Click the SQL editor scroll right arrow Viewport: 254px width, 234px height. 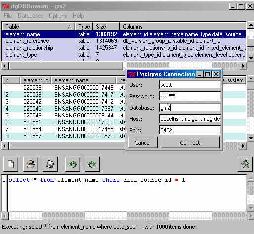pyautogui.click(x=251, y=216)
